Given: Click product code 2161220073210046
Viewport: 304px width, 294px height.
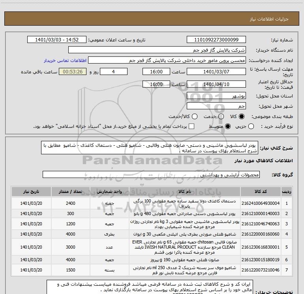Looking at the screenshot, I should [x=261, y=270].
